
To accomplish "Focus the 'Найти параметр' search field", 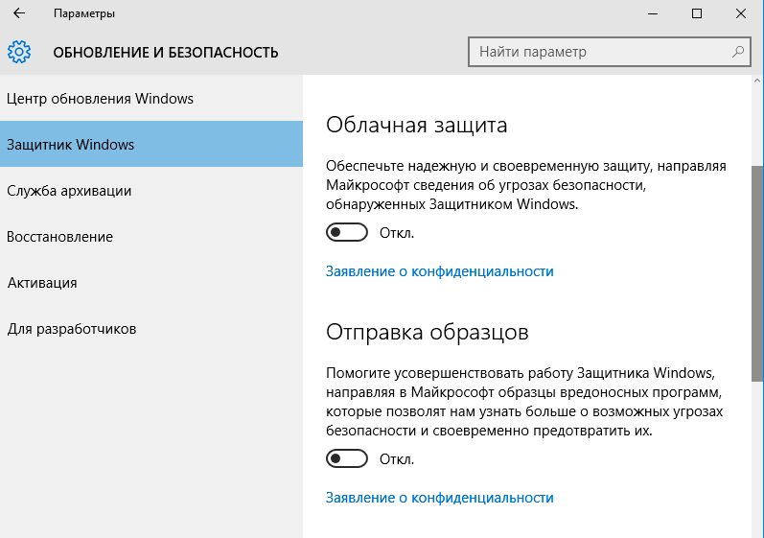I will 609,52.
